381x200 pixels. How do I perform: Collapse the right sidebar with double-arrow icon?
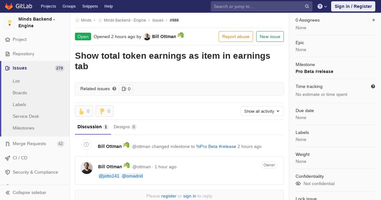(374, 20)
